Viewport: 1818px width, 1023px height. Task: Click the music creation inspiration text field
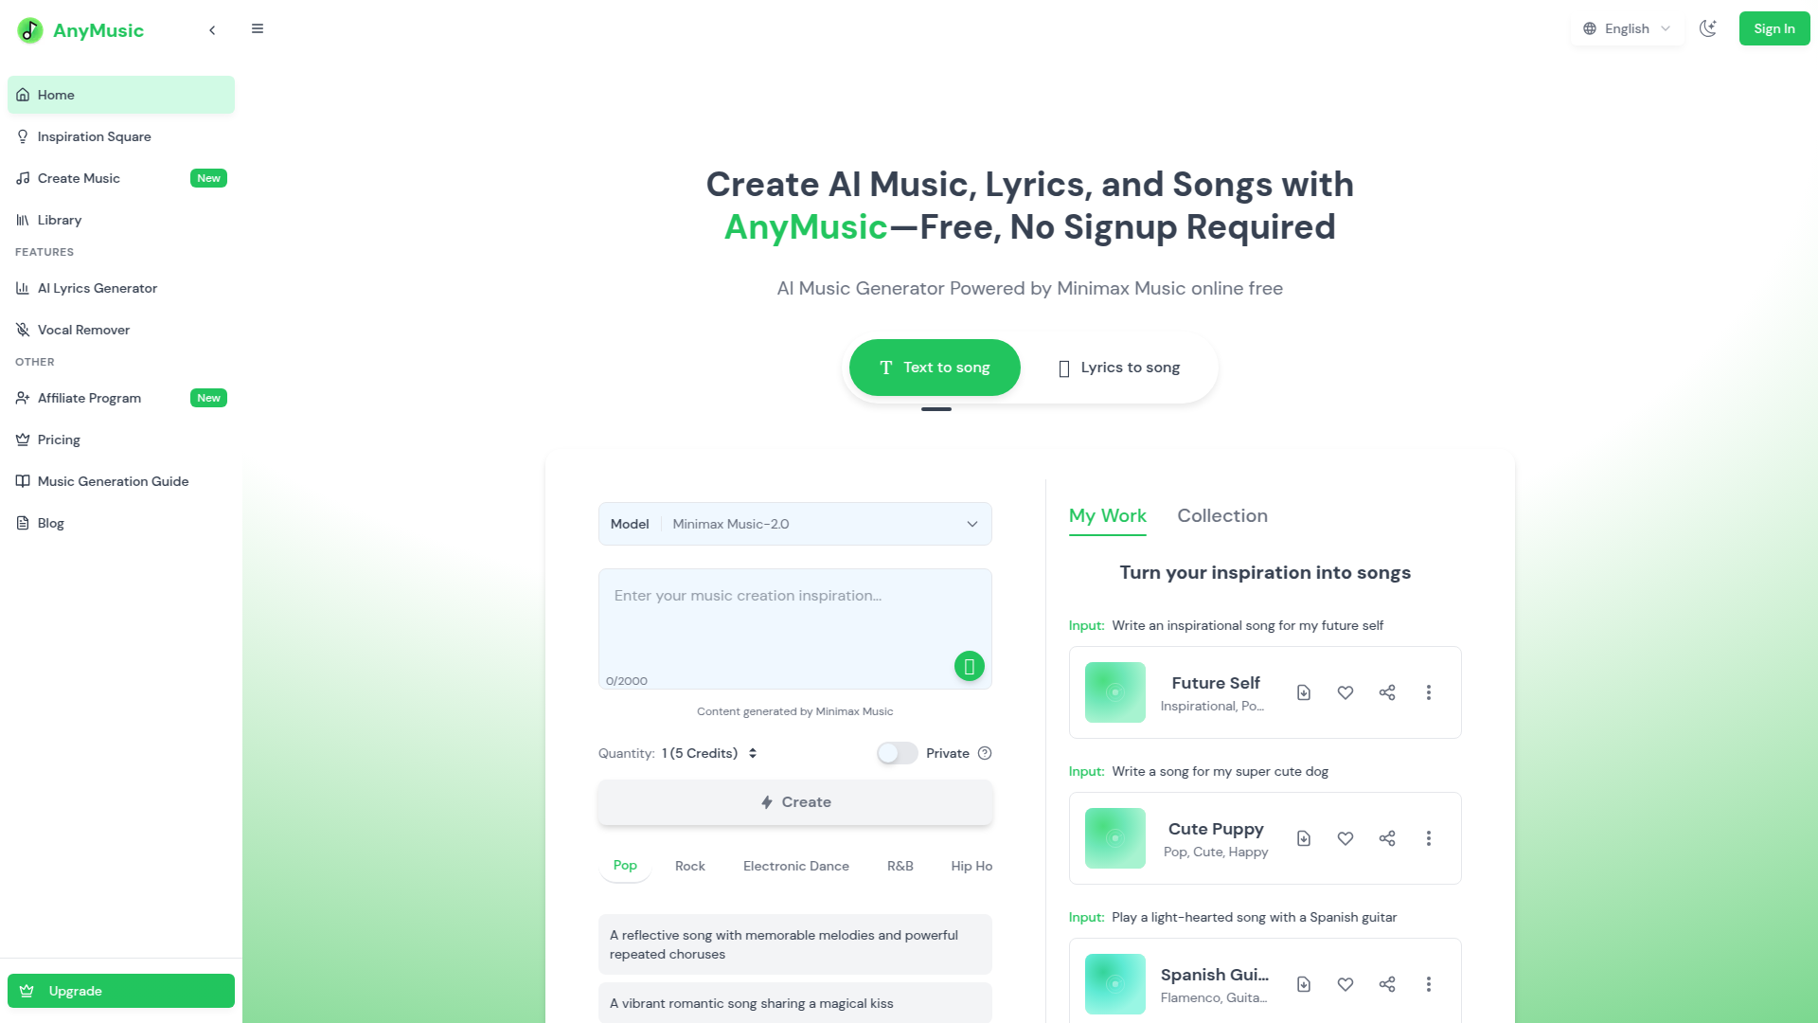pyautogui.click(x=795, y=629)
